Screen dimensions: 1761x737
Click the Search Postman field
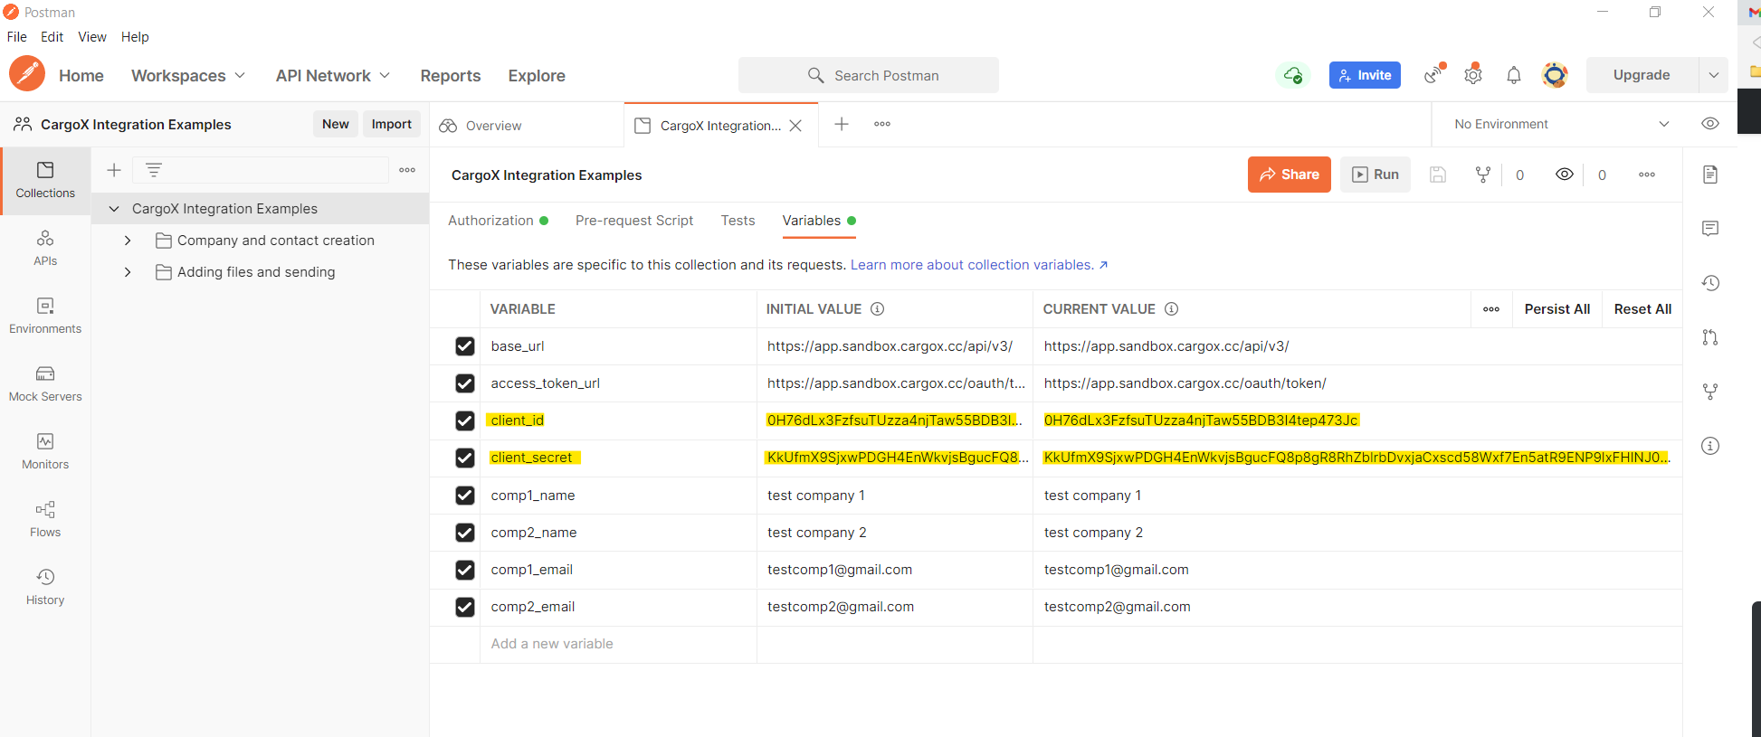(x=869, y=75)
